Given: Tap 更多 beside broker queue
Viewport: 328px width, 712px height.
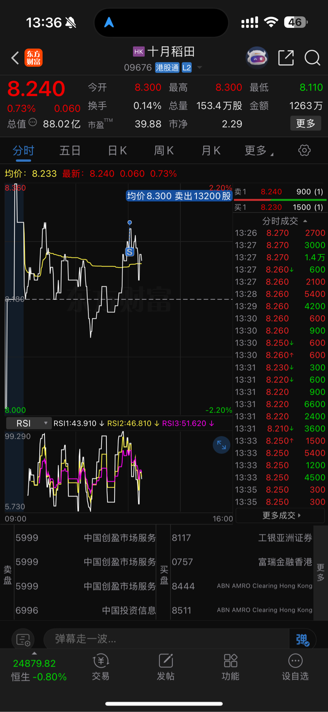Looking at the screenshot, I should pyautogui.click(x=321, y=572).
